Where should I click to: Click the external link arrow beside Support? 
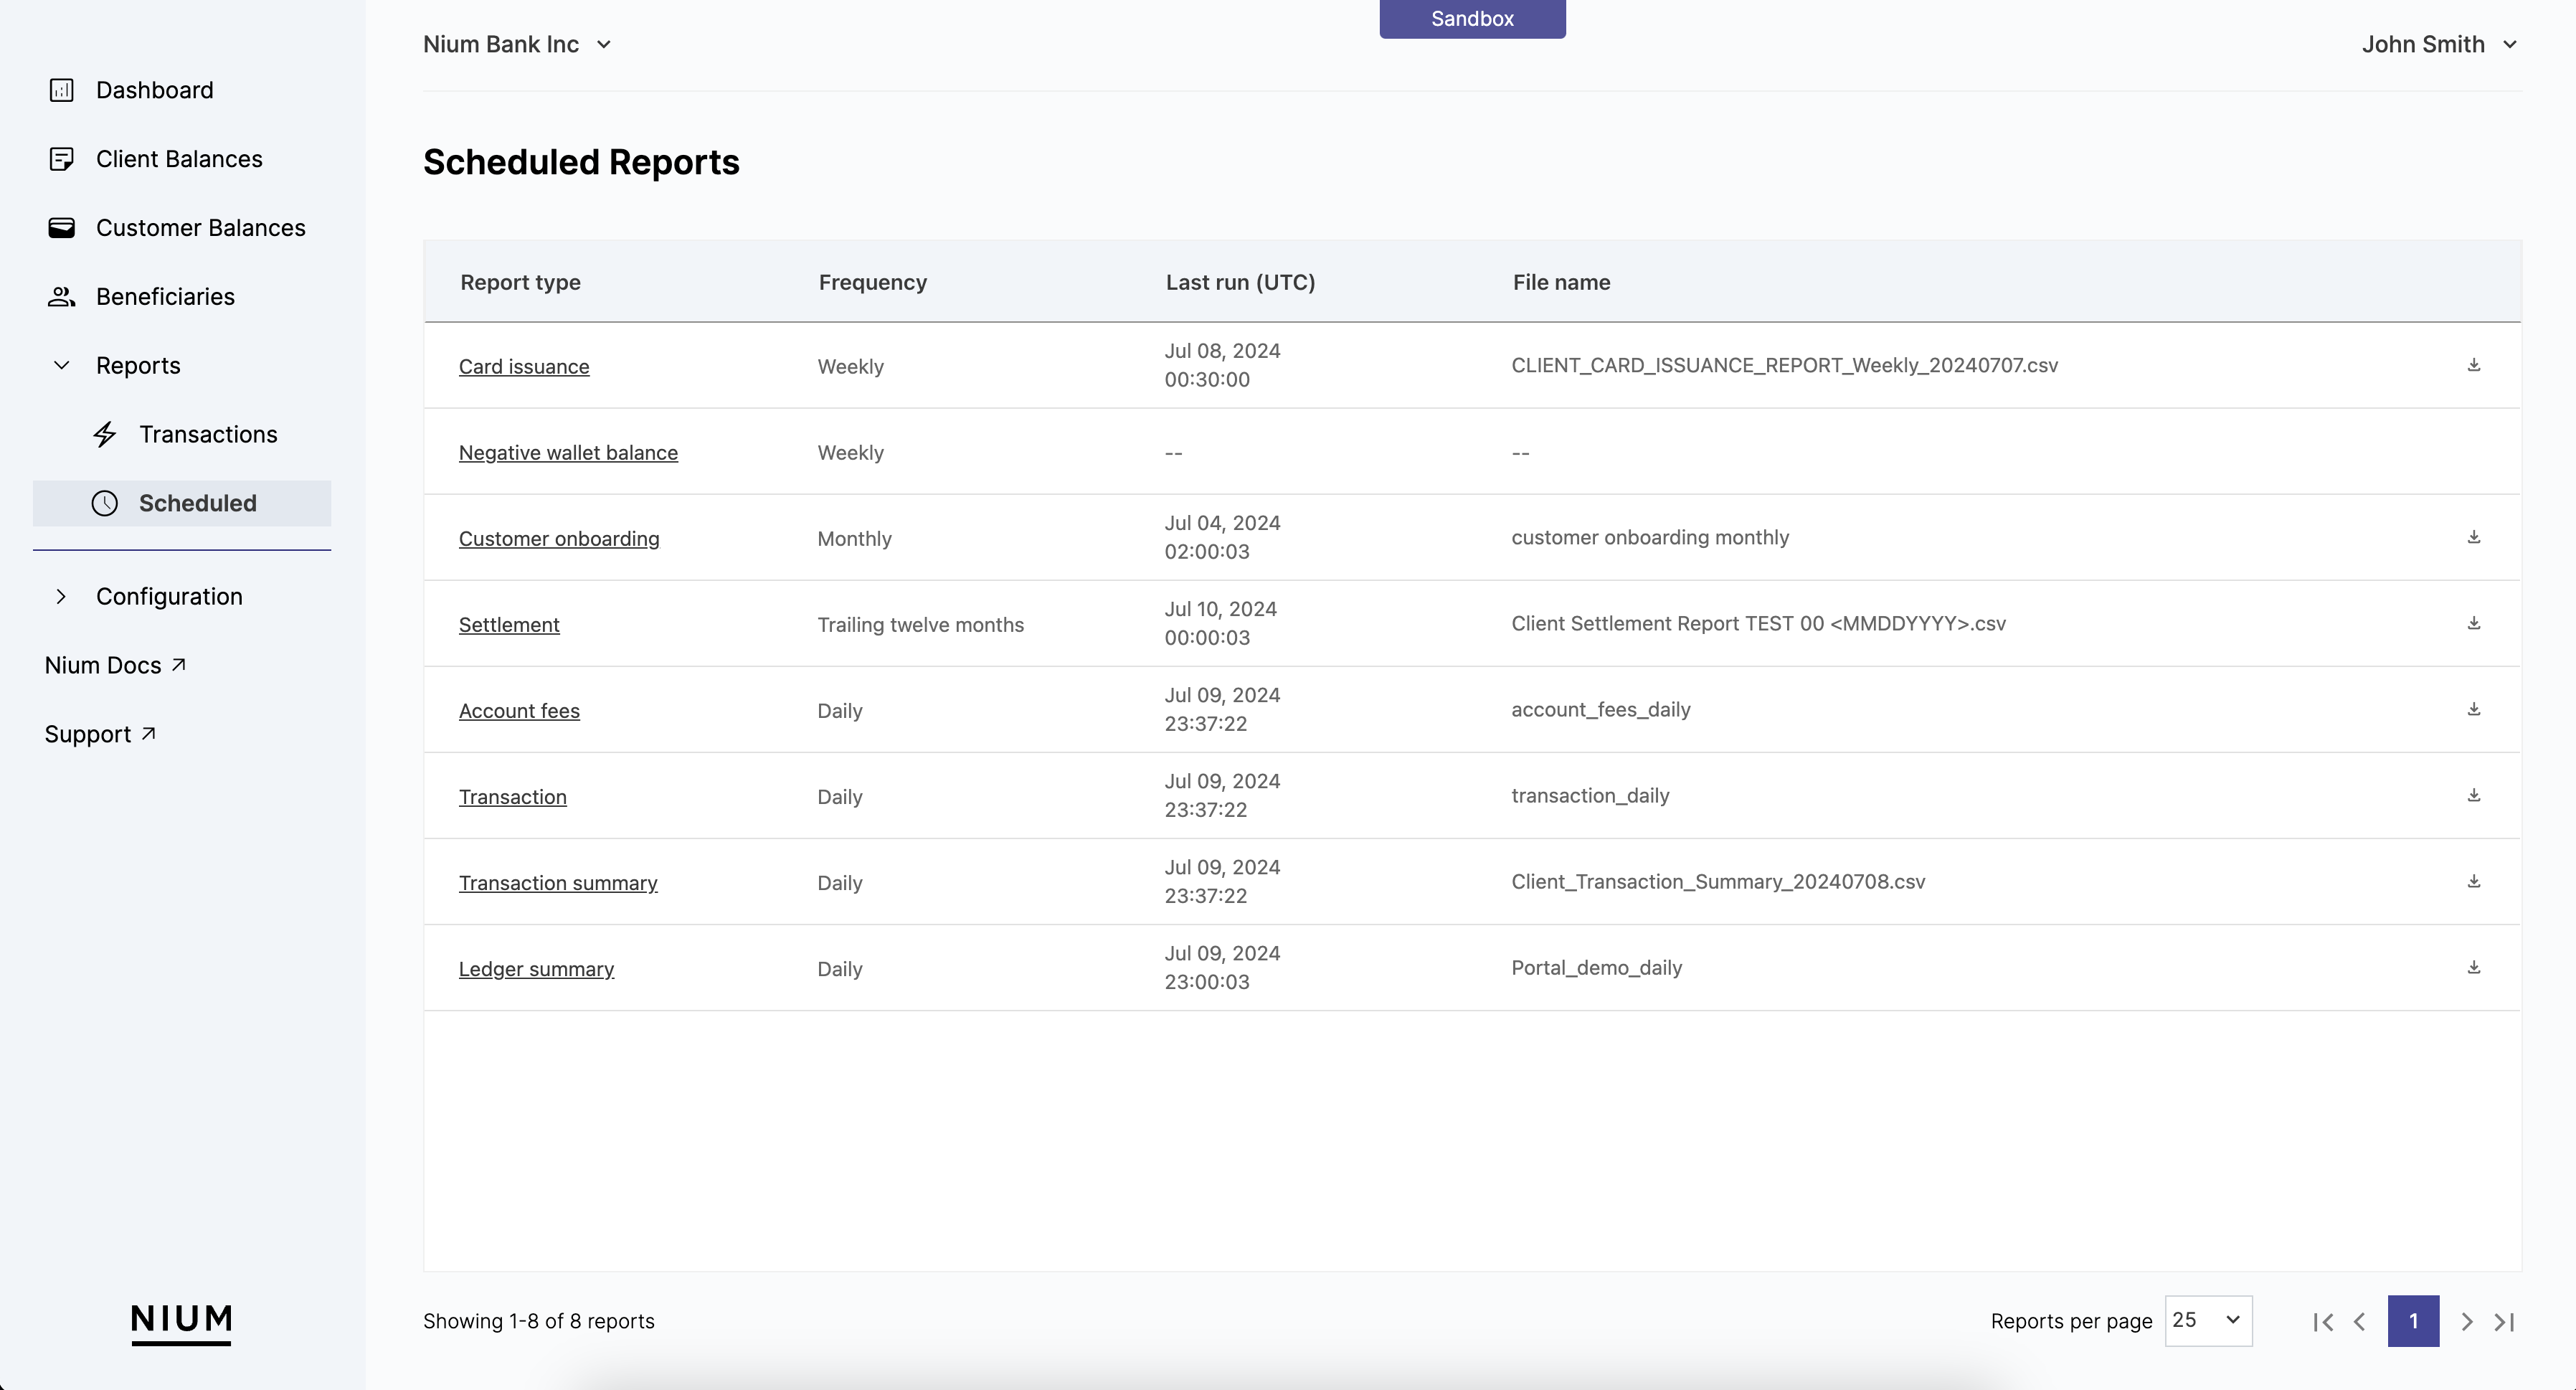tap(149, 733)
